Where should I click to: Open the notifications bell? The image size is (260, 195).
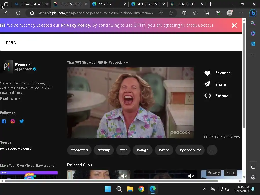pyautogui.click(x=253, y=189)
